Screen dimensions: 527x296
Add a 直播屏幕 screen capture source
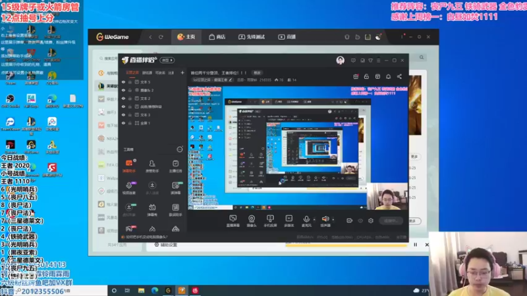click(x=233, y=221)
